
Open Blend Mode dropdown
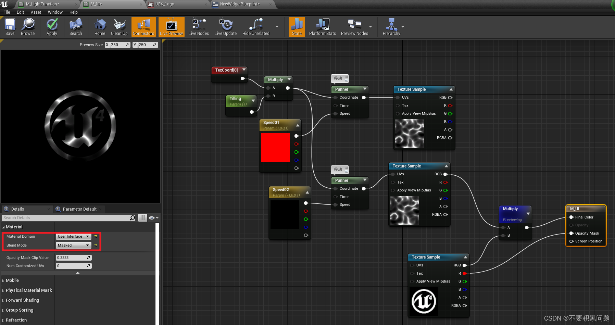pos(74,245)
